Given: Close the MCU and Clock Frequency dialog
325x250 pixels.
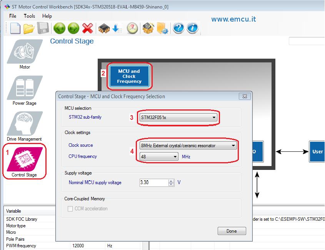Looking at the screenshot, I should (245, 96).
